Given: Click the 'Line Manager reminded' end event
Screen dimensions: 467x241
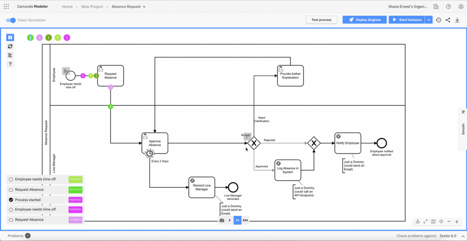Looking at the screenshot, I should coord(233,187).
